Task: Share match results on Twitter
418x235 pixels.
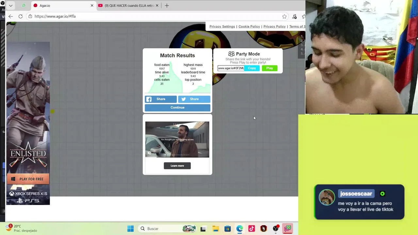Action: pyautogui.click(x=194, y=99)
